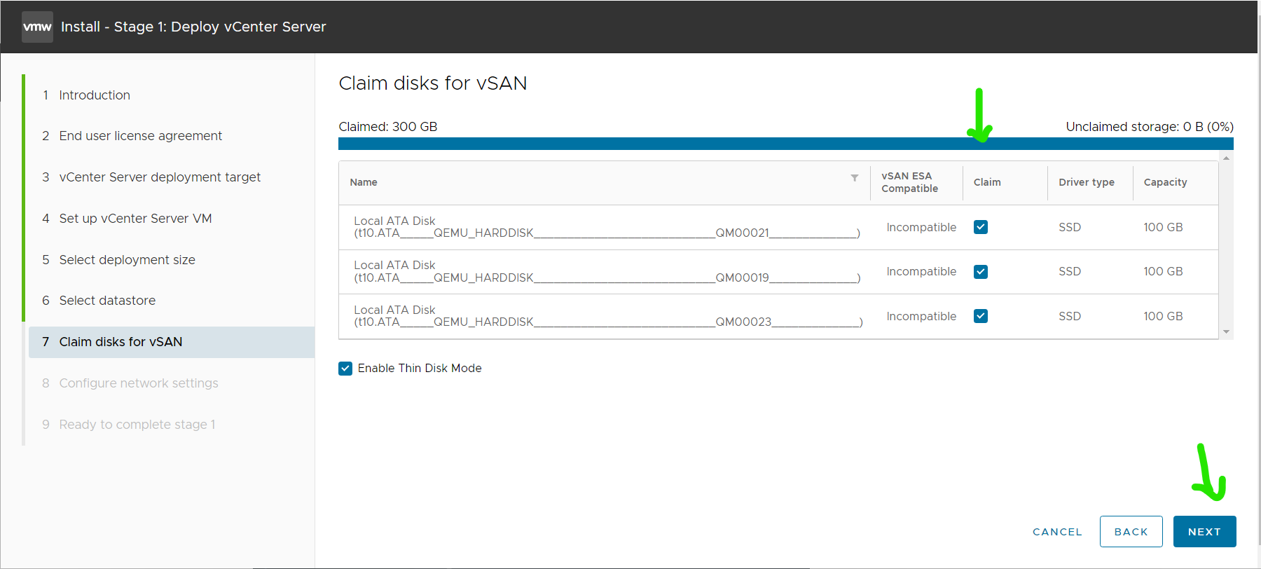Click Incompatible cell for QM00019 disk
The width and height of the screenshot is (1261, 569).
click(x=921, y=272)
